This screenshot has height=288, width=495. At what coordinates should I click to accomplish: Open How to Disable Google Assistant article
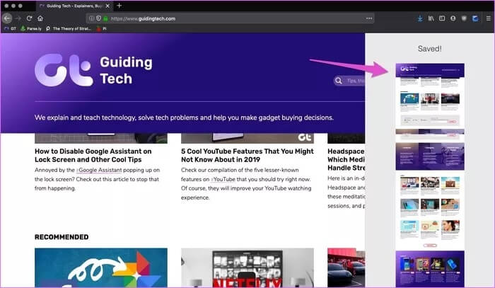[x=93, y=156]
